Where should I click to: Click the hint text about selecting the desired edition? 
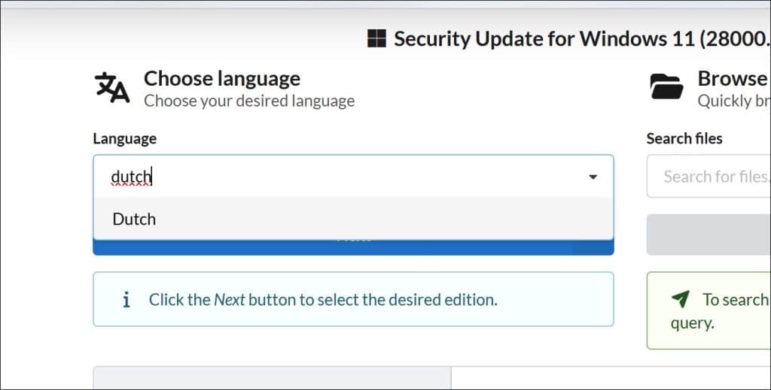coord(323,299)
